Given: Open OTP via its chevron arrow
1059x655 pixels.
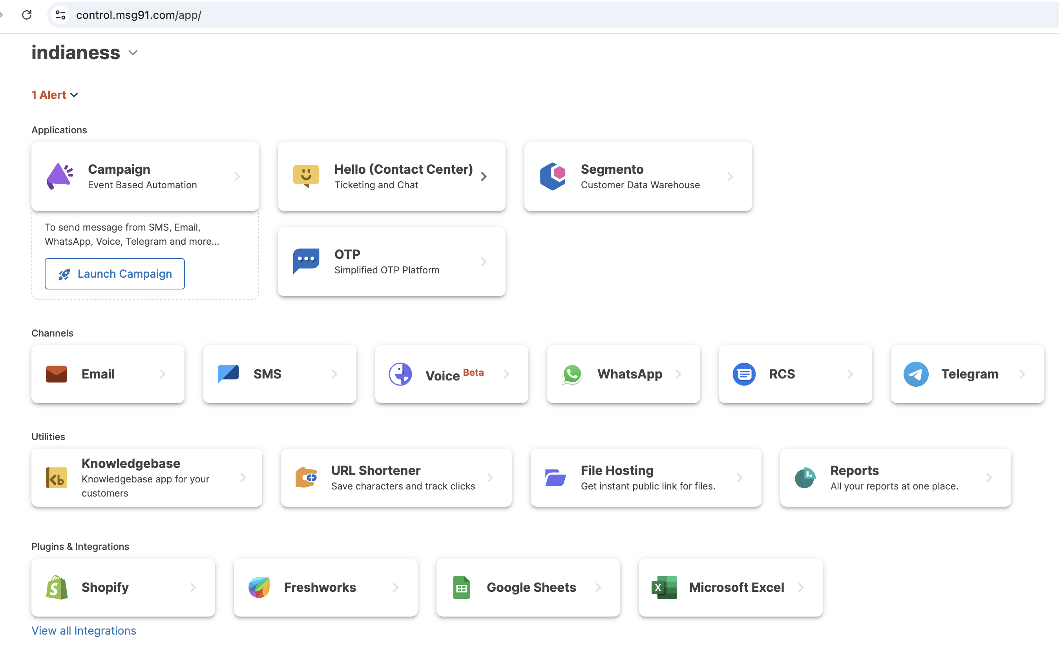Looking at the screenshot, I should tap(484, 261).
